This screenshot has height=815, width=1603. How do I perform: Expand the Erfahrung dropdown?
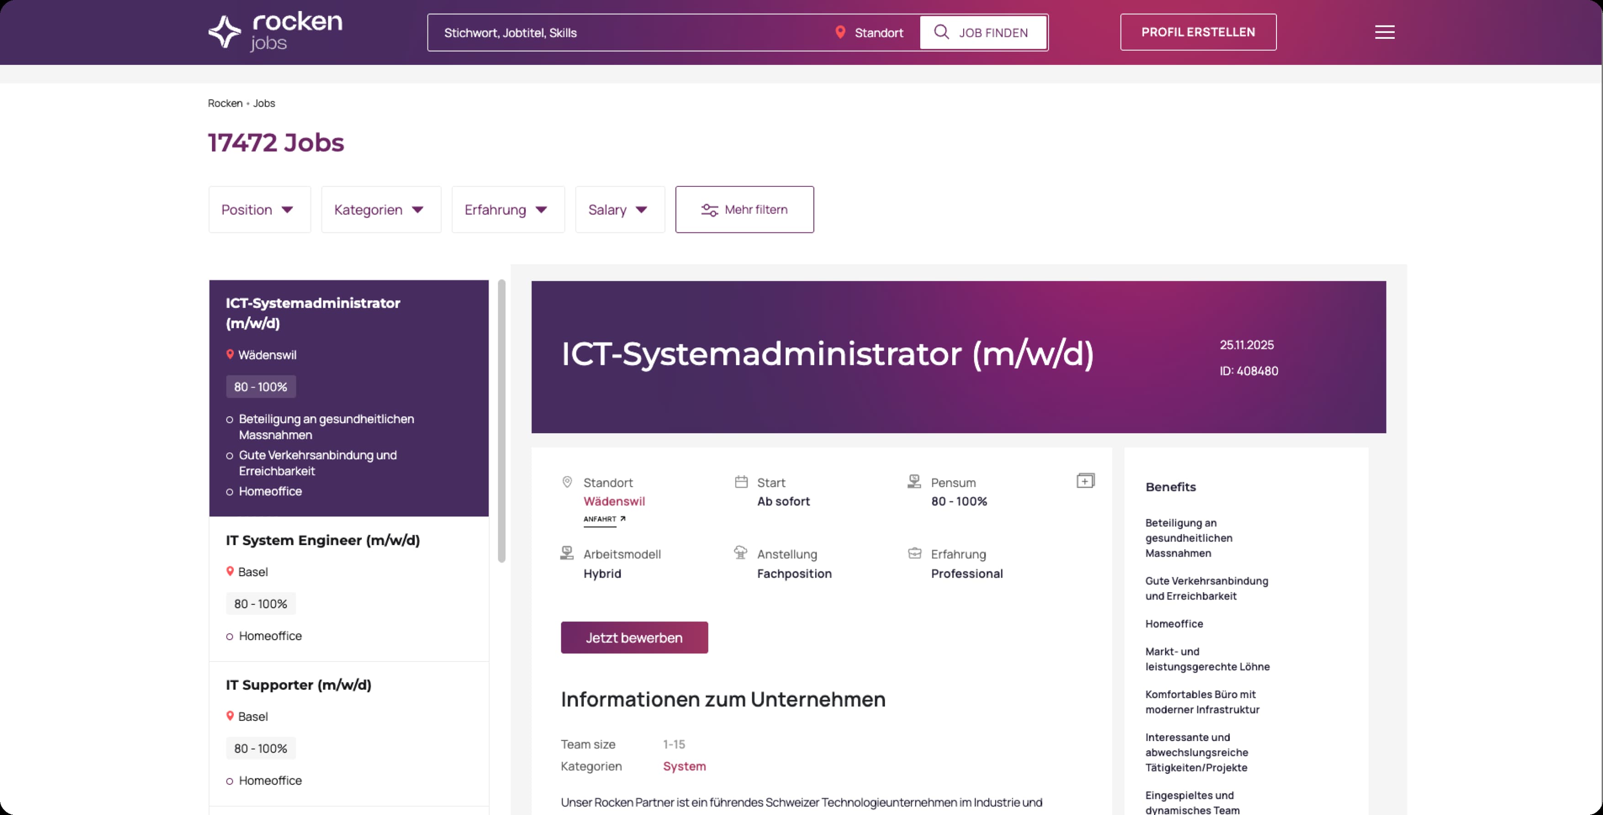508,210
